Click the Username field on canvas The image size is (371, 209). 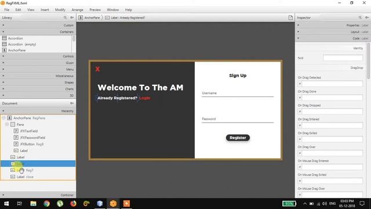click(238, 93)
